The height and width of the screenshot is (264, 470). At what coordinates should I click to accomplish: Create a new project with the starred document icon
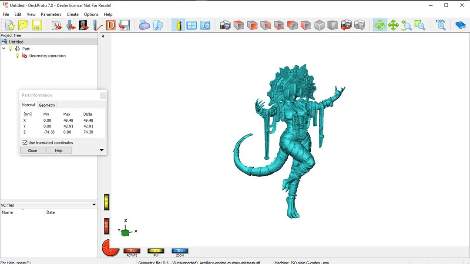point(10,25)
